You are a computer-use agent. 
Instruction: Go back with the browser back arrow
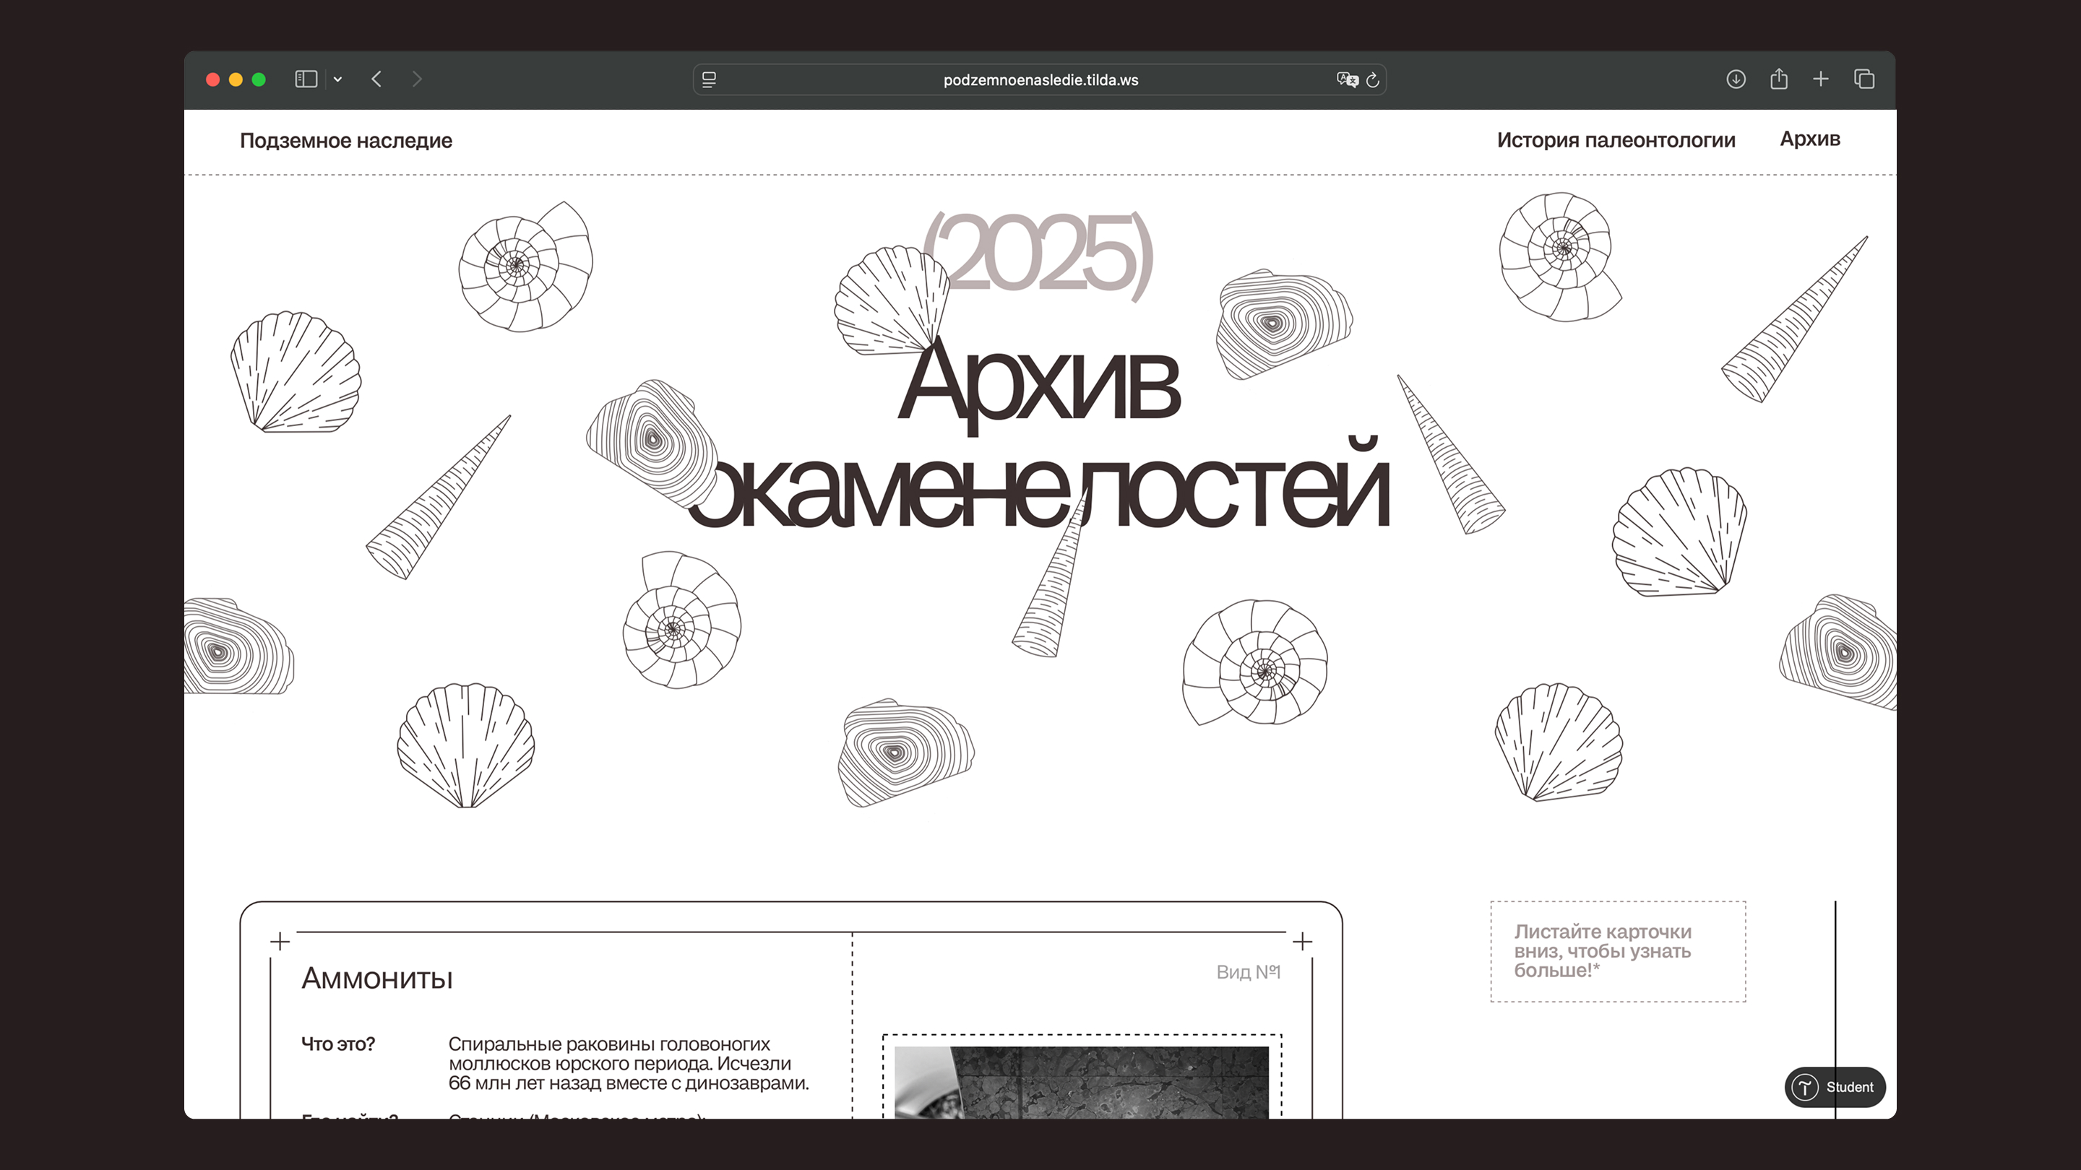pos(376,79)
